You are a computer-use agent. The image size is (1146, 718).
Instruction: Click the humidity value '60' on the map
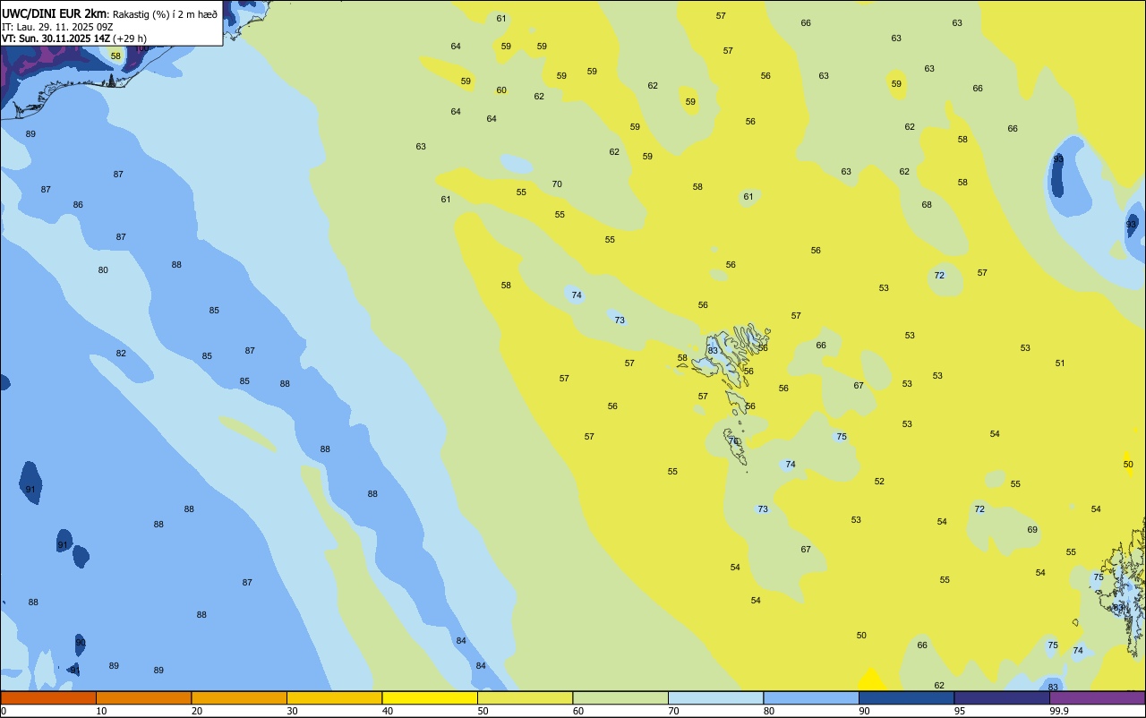point(501,90)
